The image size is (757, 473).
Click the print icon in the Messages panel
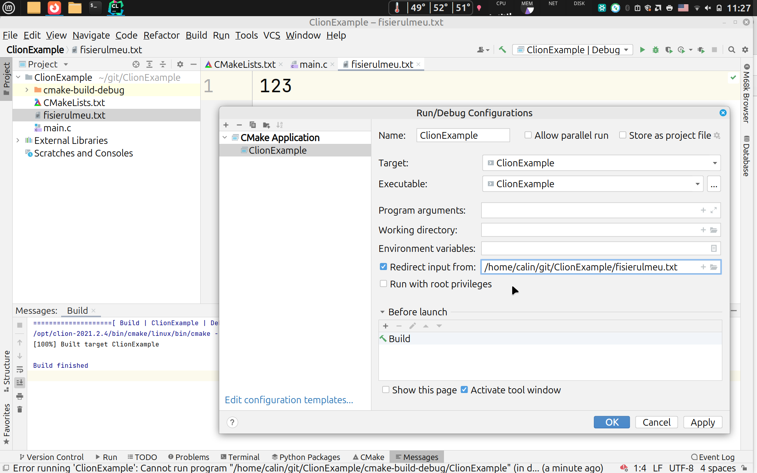[20, 396]
